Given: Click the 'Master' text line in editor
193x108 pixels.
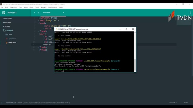Looking at the screenshot, I should tap(47, 45).
